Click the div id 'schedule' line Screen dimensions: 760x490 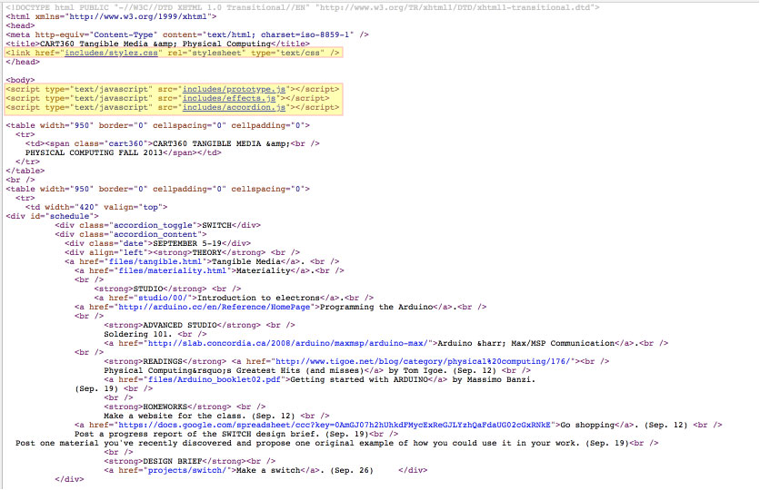pyautogui.click(x=53, y=216)
